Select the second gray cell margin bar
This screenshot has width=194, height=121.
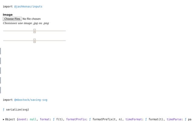(0, 61)
